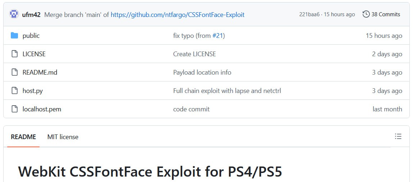Click the 'Merge branch 'main' of' commit text
Screen dimensions: 413x182
tap(77, 14)
